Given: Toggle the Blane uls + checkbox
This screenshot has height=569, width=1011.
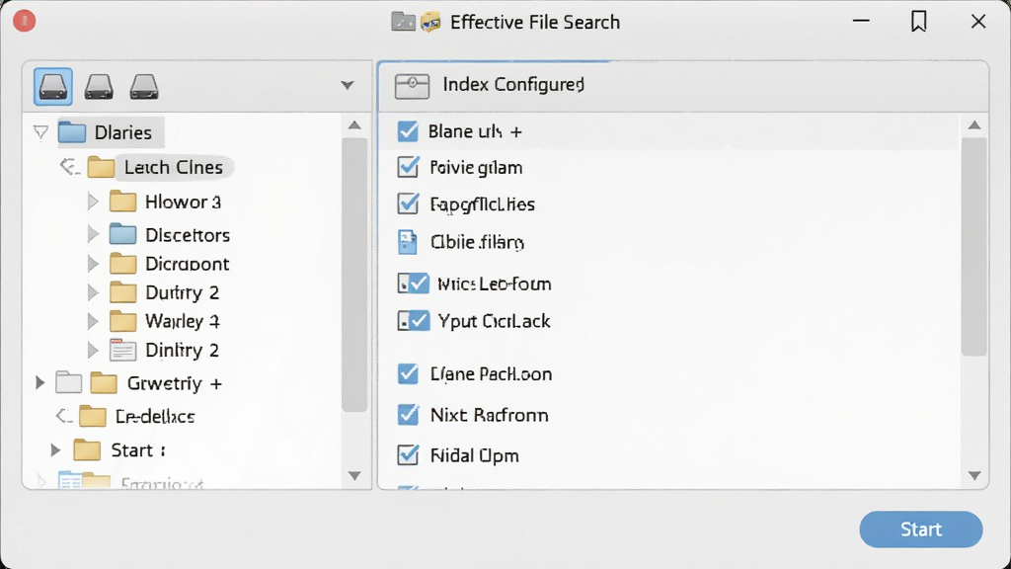Looking at the screenshot, I should (408, 131).
